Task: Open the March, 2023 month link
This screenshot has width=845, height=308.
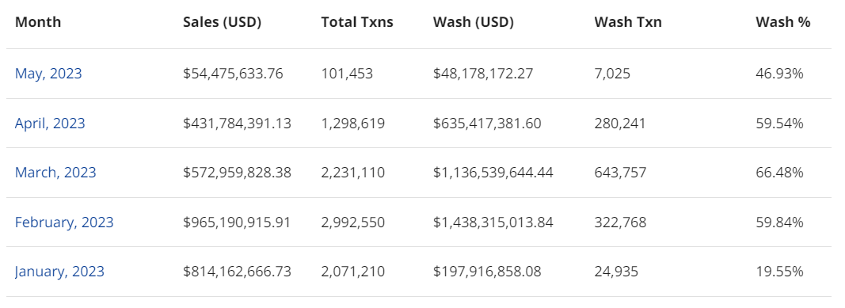Action: [55, 173]
